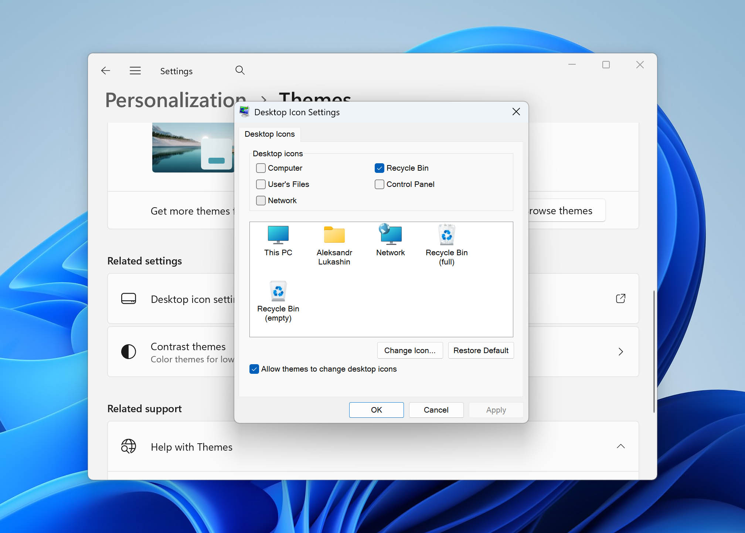Image resolution: width=745 pixels, height=533 pixels.
Task: Go back to Personalization
Action: coord(105,70)
